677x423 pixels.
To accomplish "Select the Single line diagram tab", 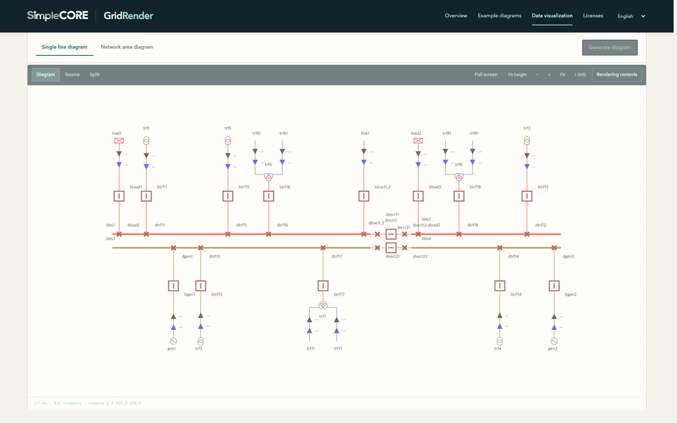I will pyautogui.click(x=65, y=47).
